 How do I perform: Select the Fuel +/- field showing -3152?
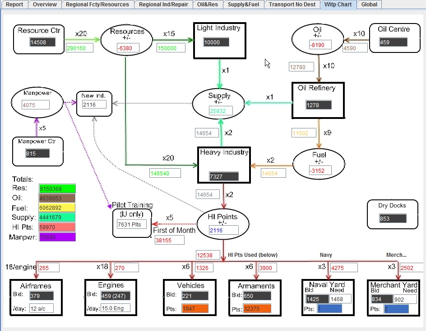click(x=320, y=170)
